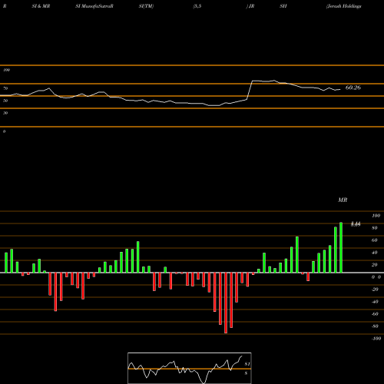The image size is (384, 384).
Task: Click the 'SI MunafaSutraR' header text
Action: click(x=94, y=6)
